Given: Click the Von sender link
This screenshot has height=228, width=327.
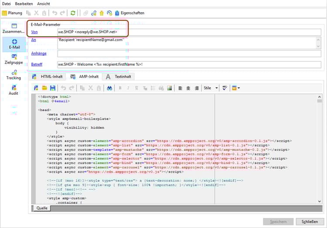Looking at the screenshot, I should pyautogui.click(x=34, y=32).
